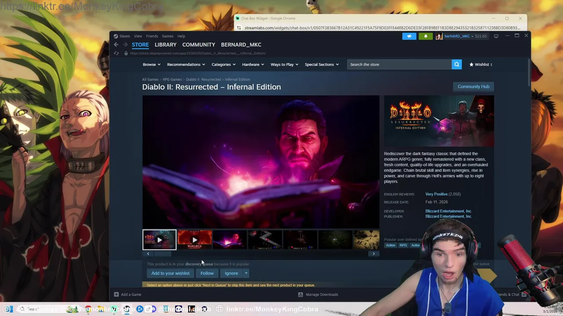Click site info icon in Chrome address bar
The height and width of the screenshot is (316, 563).
tap(239, 28)
